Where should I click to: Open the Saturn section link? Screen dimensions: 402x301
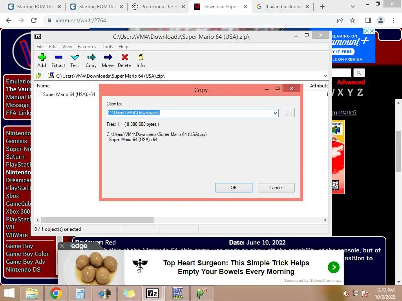point(15,157)
